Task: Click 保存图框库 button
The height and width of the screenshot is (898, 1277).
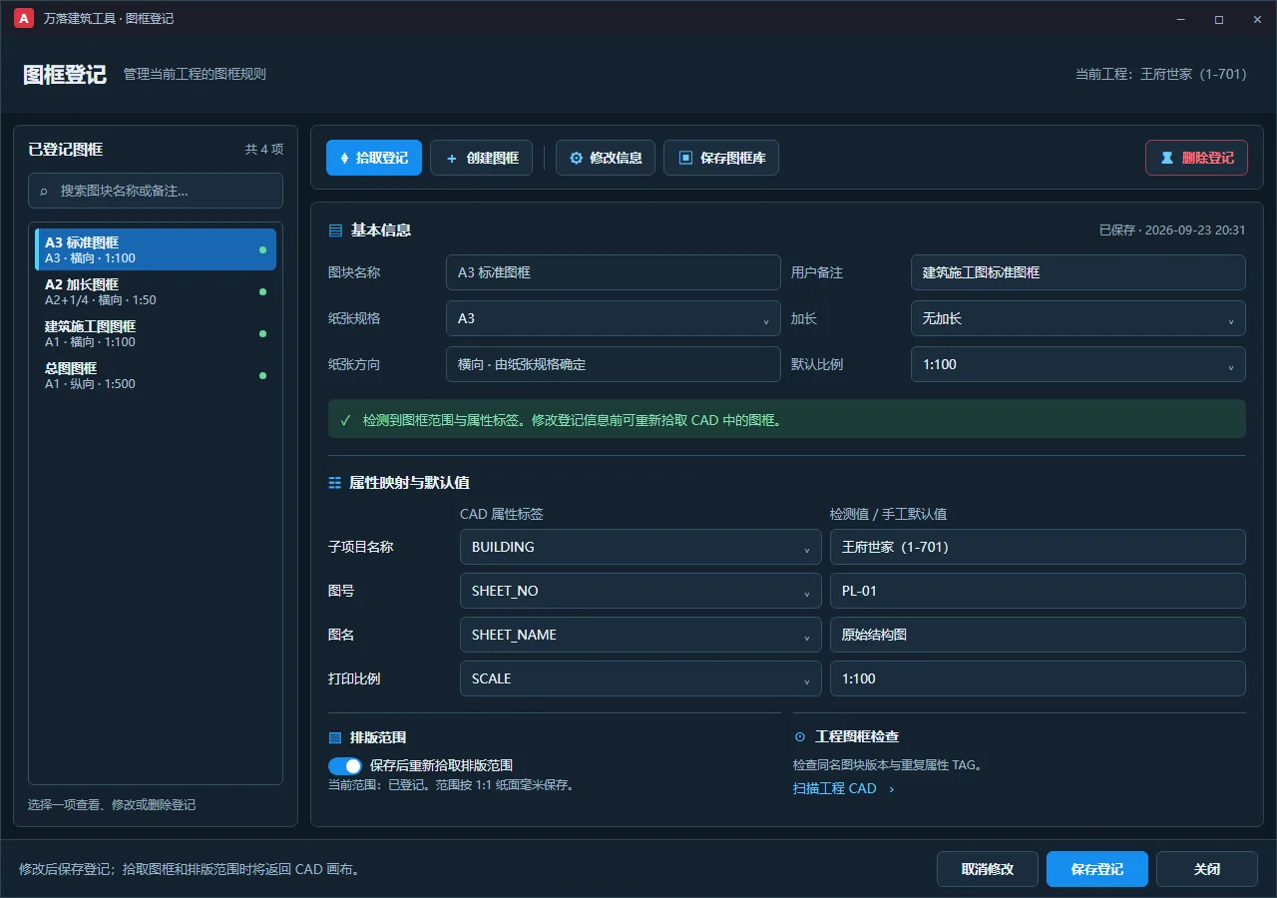Action: pyautogui.click(x=721, y=158)
